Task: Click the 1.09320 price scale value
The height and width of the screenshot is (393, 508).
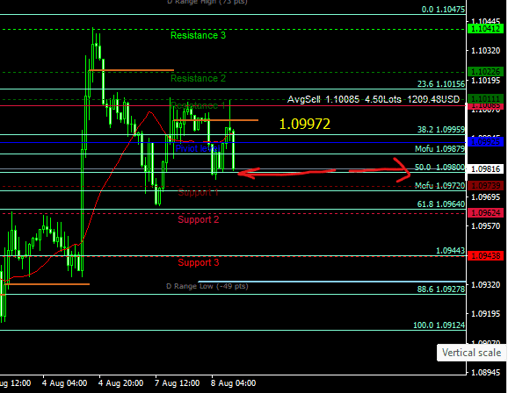Action: pos(486,284)
